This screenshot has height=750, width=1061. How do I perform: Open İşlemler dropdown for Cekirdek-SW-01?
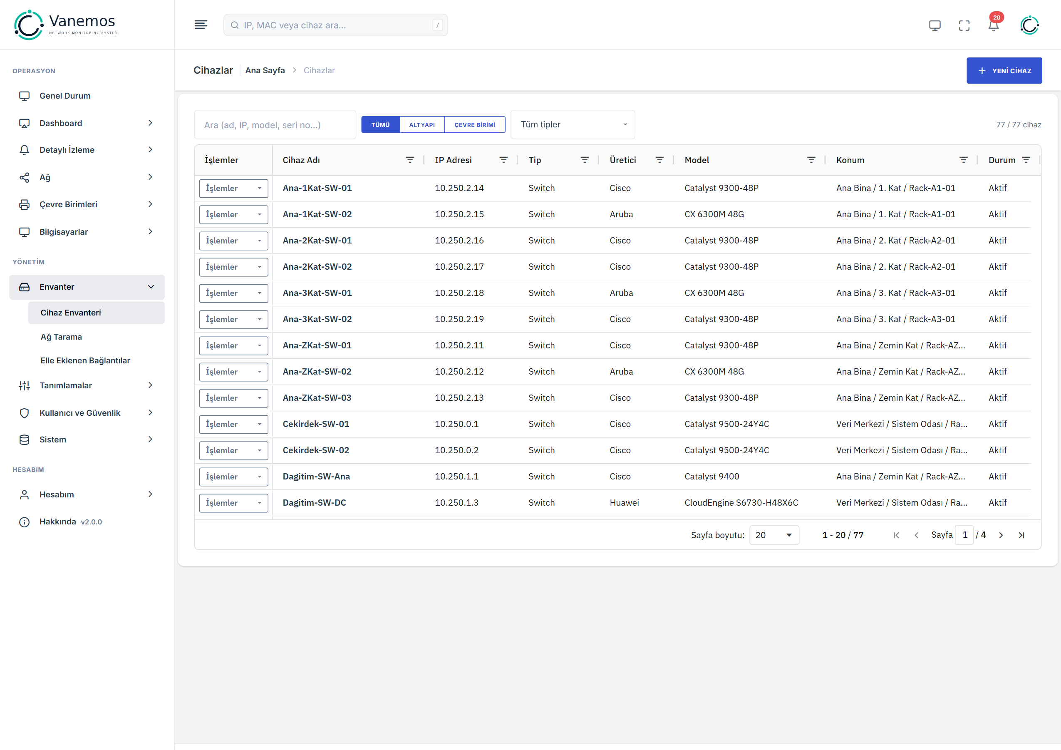[233, 424]
